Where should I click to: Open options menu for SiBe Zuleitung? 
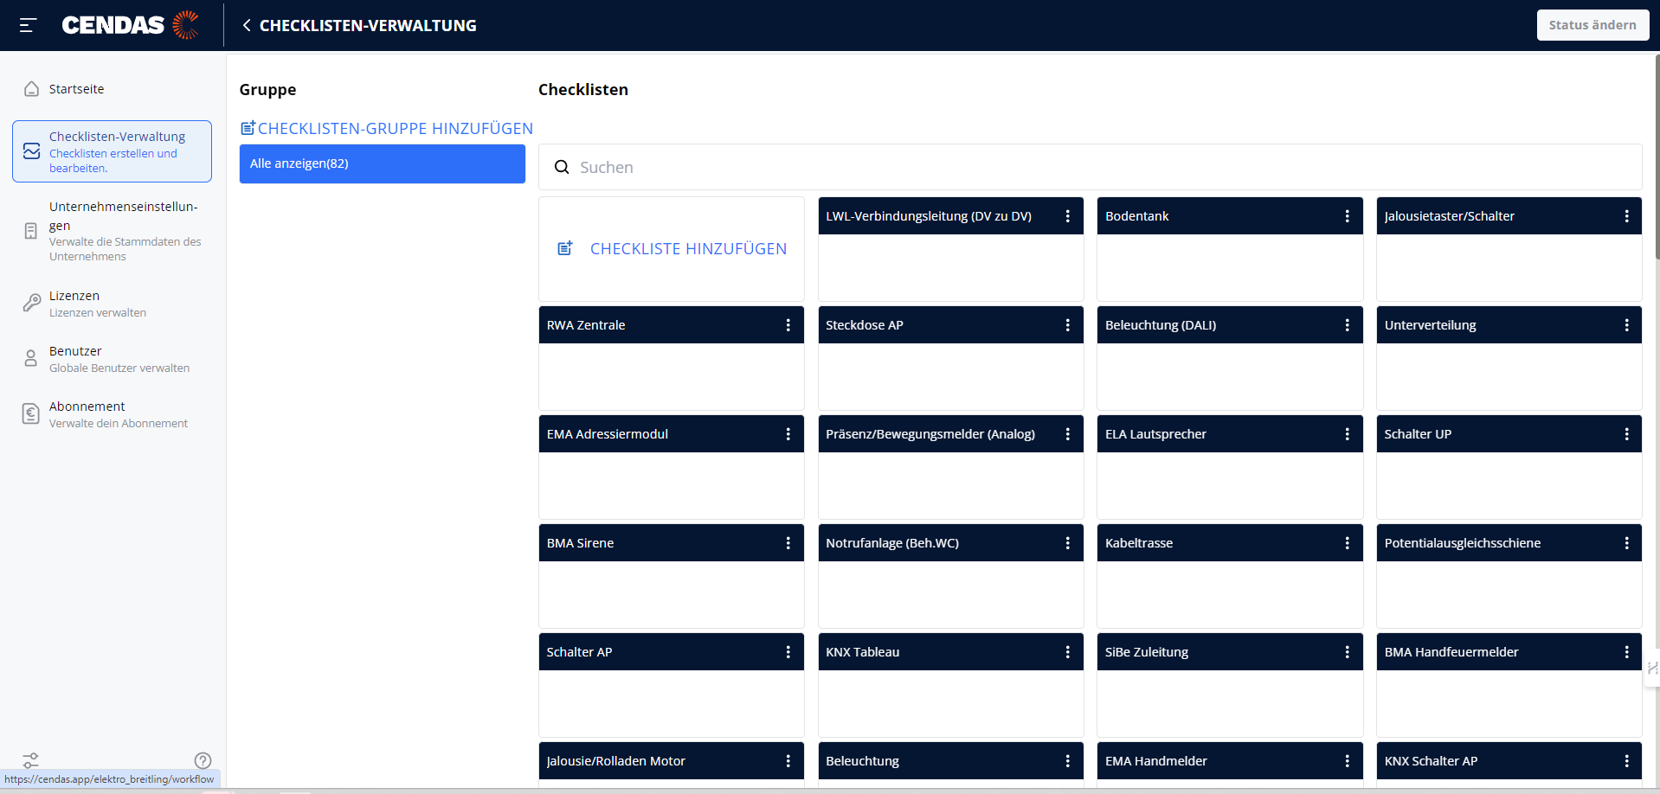click(x=1348, y=652)
